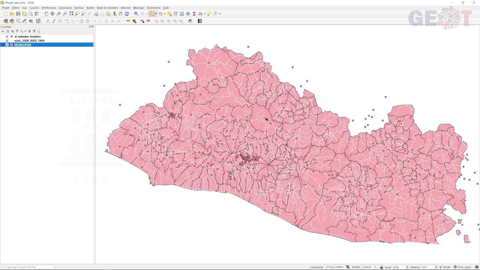Image resolution: width=480 pixels, height=270 pixels.
Task: Select the MUNICIPIOS layer name
Action: (22, 45)
